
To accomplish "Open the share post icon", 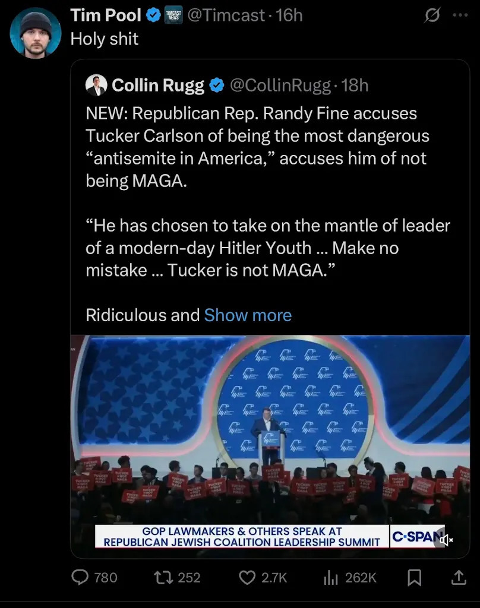I will 458,577.
